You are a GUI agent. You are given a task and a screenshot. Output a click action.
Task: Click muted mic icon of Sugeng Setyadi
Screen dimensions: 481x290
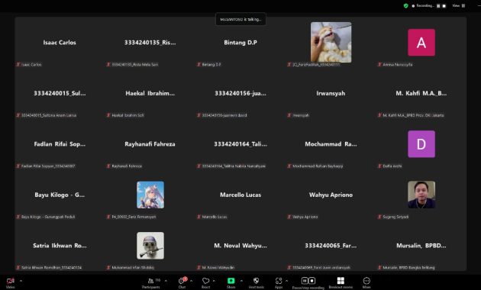coord(379,217)
